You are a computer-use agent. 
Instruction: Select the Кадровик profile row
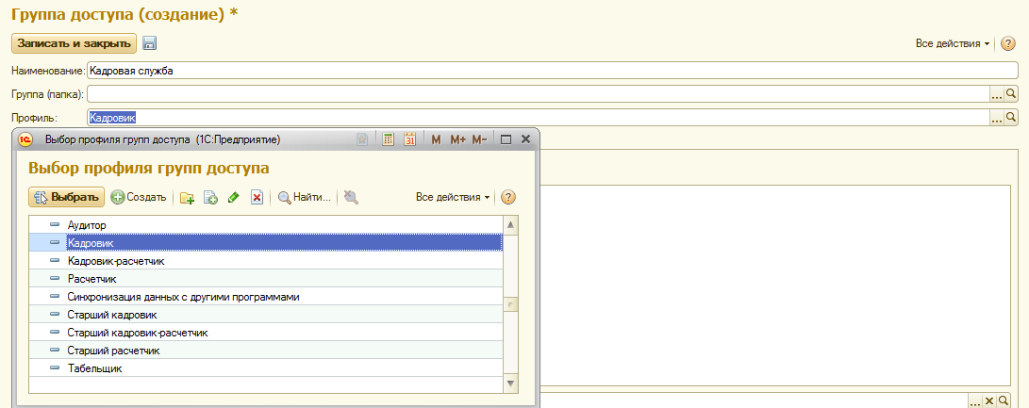click(266, 243)
